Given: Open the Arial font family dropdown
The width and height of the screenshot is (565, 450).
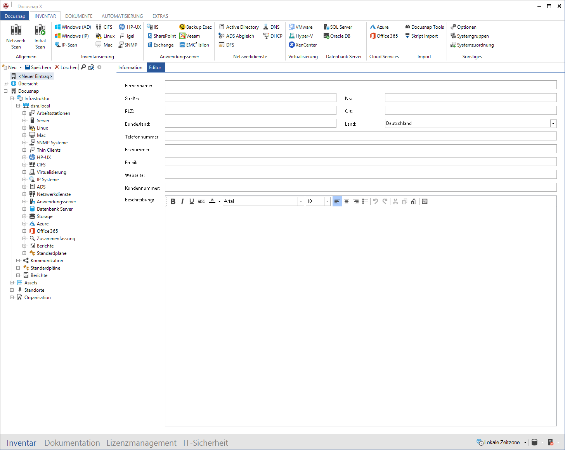Looking at the screenshot, I should pos(301,201).
